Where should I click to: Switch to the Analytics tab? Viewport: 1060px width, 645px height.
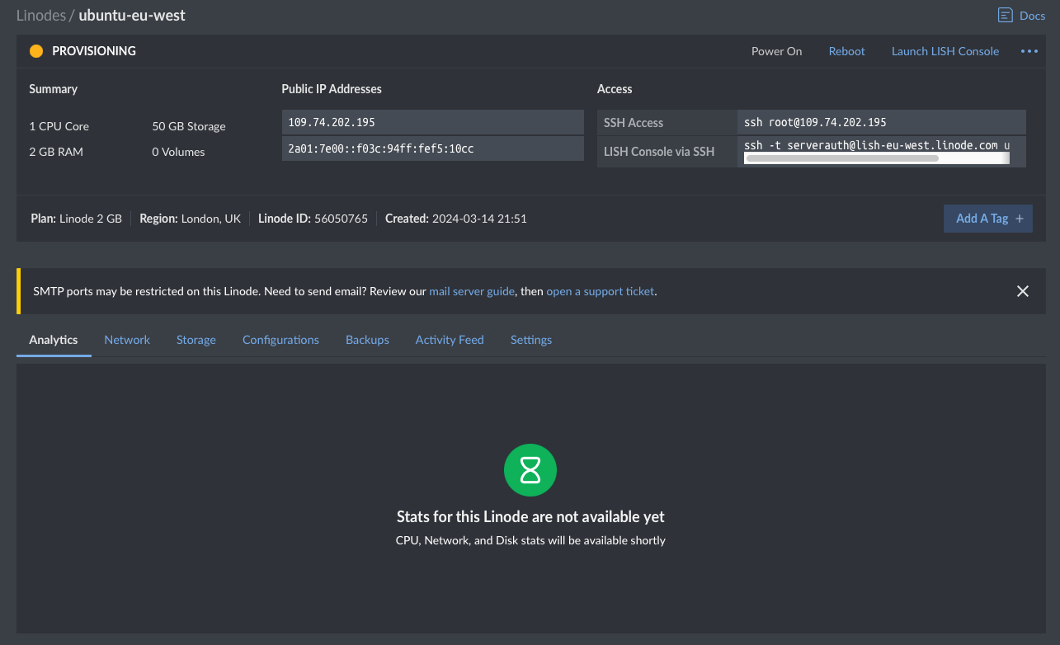click(54, 340)
